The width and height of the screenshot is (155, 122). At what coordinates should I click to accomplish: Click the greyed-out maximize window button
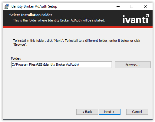[x=132, y=6]
